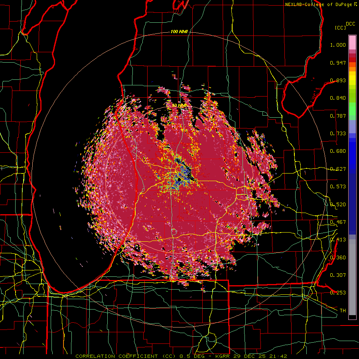
Task: Select the 0.627 scale value
Action: pyautogui.click(x=338, y=169)
